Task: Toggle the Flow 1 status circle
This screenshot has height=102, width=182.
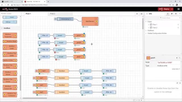Action: tap(178, 25)
